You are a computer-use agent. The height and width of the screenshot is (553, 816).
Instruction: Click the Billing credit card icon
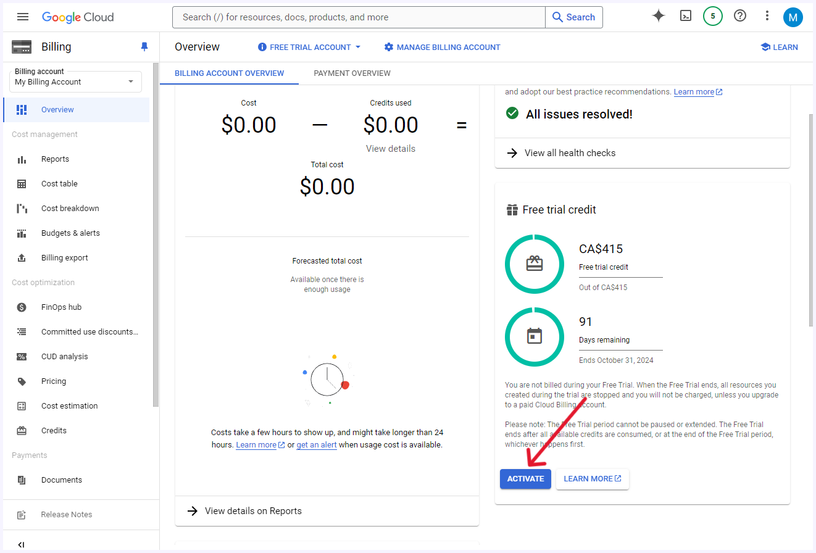(x=22, y=47)
